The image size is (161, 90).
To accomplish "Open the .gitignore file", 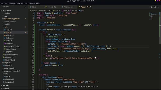I will [x=9, y=52].
